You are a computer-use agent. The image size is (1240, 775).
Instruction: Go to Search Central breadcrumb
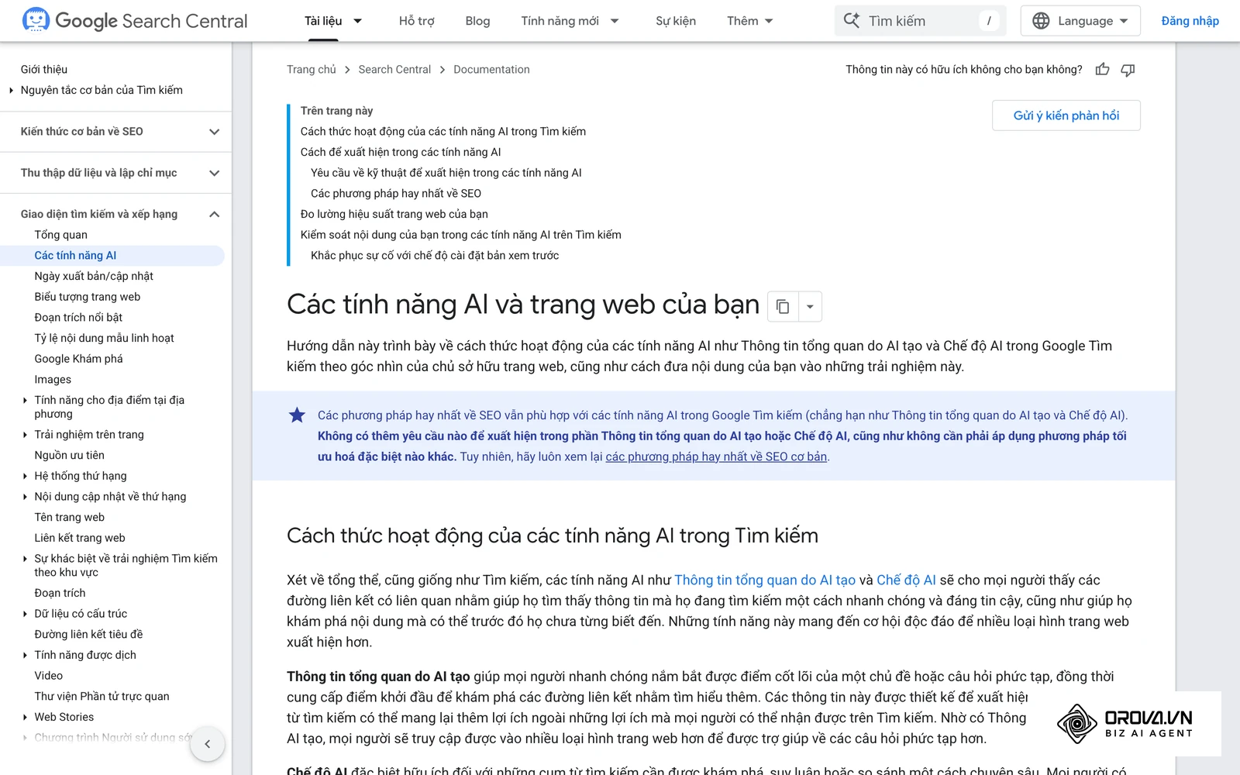[394, 70]
